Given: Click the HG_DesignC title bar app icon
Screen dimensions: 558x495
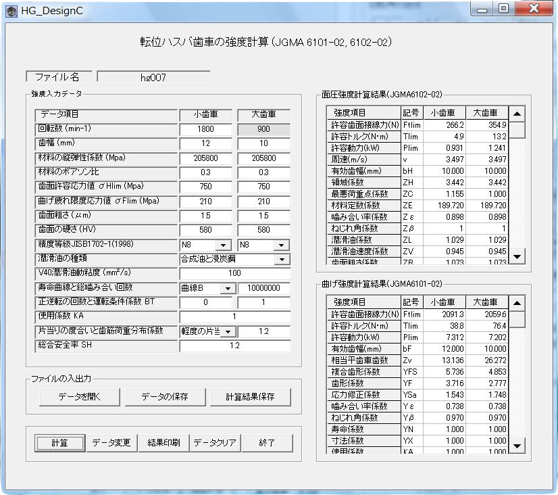Looking at the screenshot, I should (11, 11).
